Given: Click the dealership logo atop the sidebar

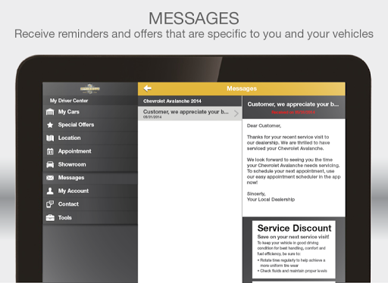Looking at the screenshot, I should pos(90,89).
